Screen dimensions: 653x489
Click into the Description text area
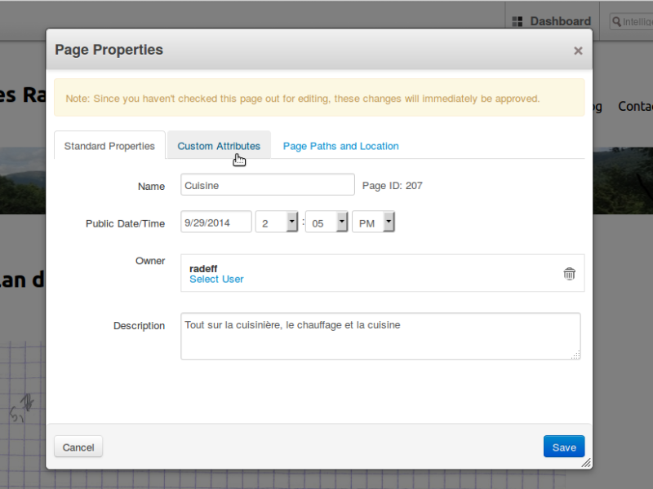click(380, 337)
